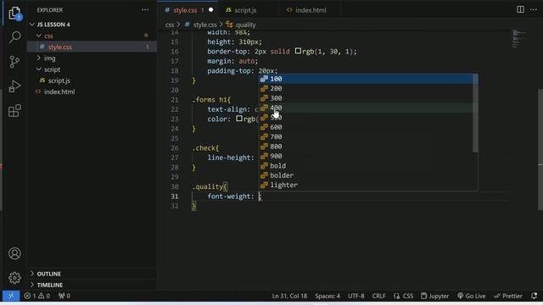Select bolder in the suggestion list
This screenshot has width=543, height=305.
[366, 175]
